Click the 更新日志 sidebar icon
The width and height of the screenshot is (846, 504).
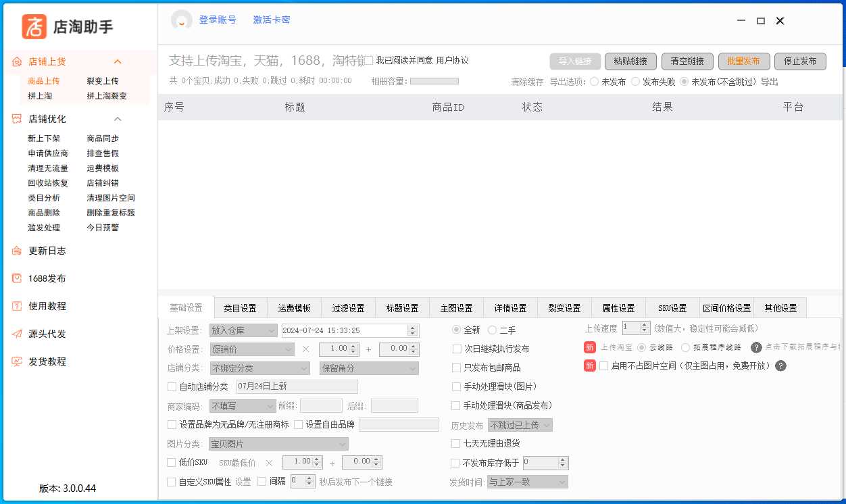pos(16,251)
